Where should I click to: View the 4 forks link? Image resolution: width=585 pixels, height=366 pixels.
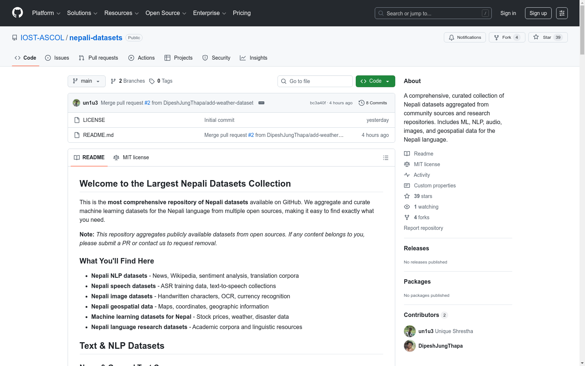[x=417, y=217]
